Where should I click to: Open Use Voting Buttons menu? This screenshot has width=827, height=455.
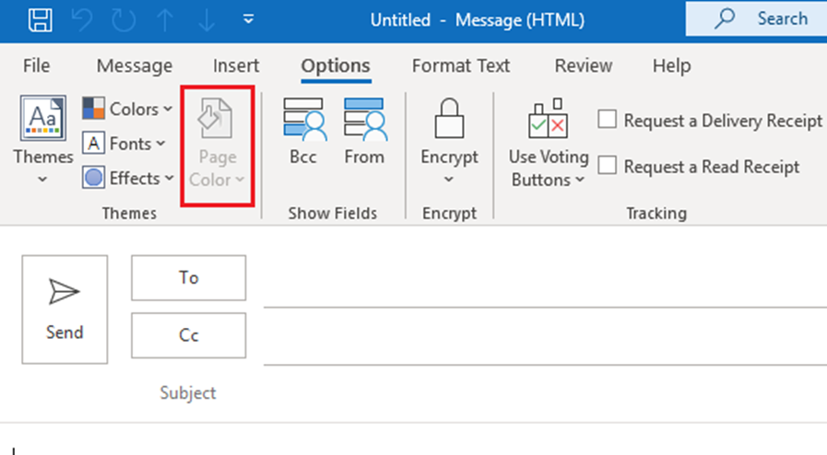(549, 143)
